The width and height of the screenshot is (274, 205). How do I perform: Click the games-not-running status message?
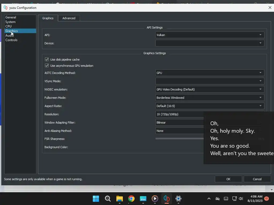(x=43, y=179)
